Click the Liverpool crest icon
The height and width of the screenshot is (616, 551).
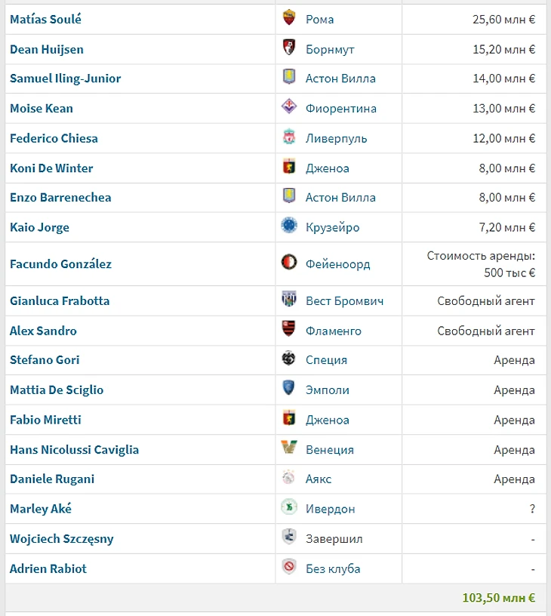[289, 137]
